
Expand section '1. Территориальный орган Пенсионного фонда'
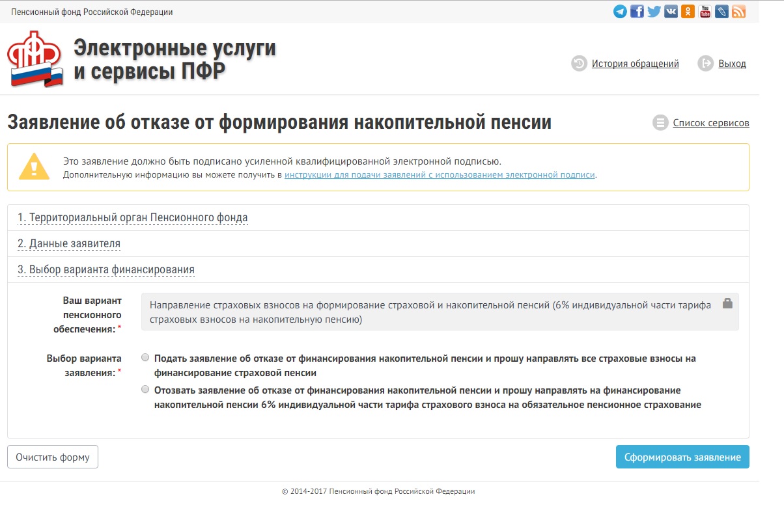click(132, 217)
